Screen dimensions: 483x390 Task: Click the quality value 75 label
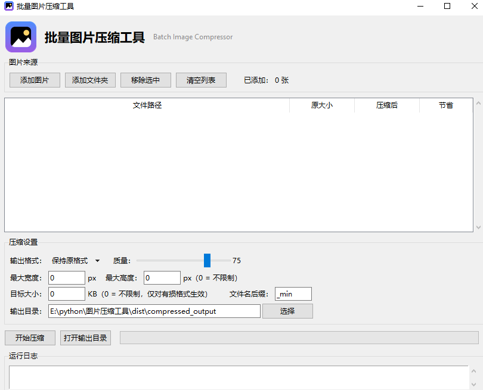[237, 261]
